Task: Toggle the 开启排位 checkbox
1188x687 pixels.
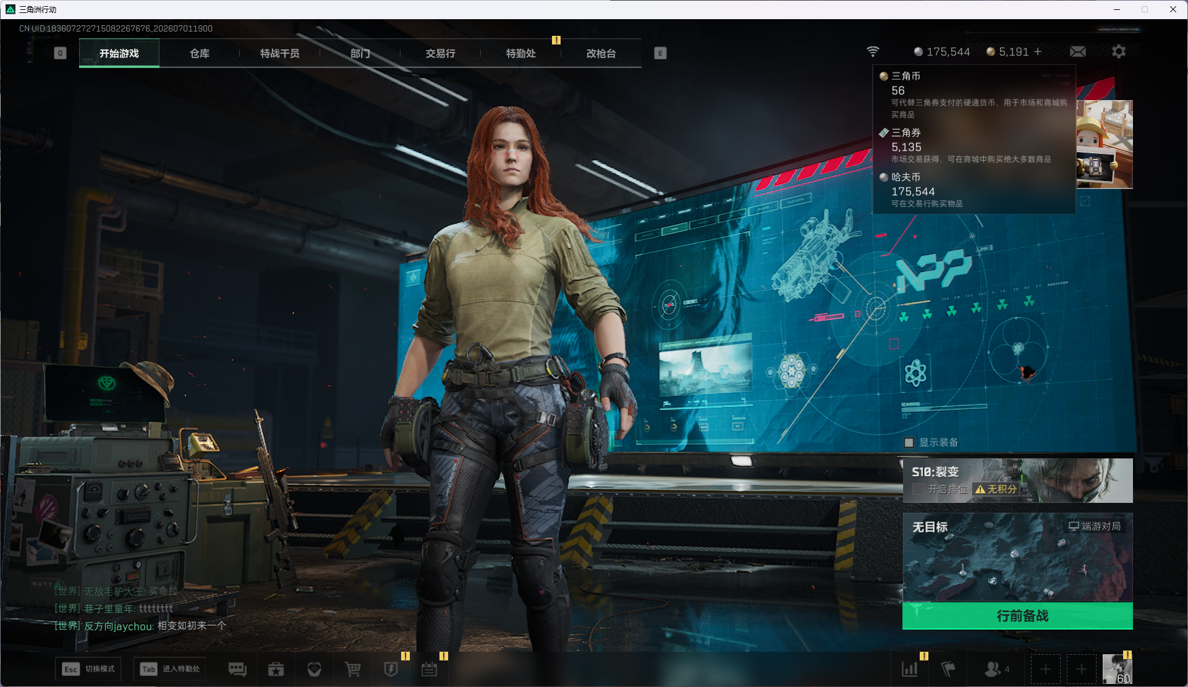Action: point(919,489)
